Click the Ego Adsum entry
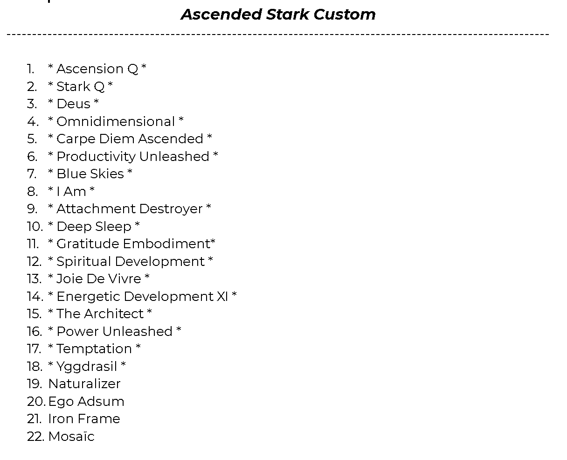The width and height of the screenshot is (567, 460). click(86, 402)
